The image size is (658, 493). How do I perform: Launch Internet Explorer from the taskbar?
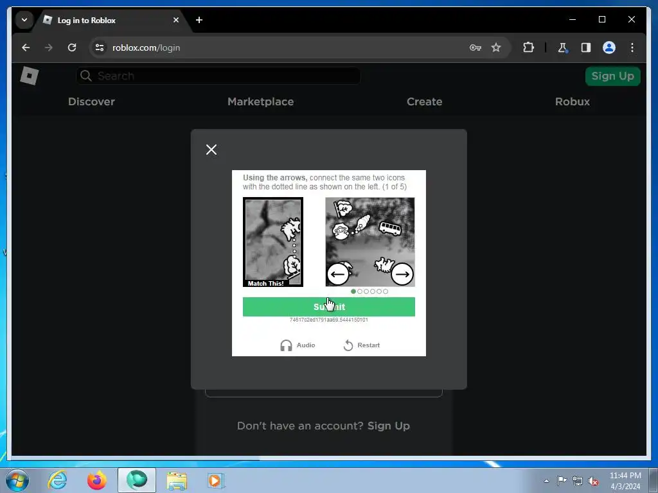[57, 480]
